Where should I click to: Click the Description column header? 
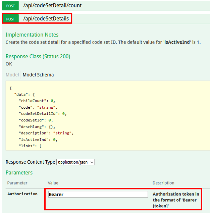163,183
